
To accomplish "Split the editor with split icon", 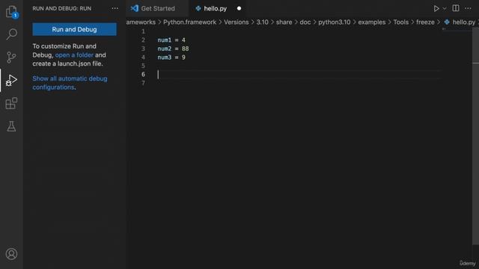I will 456,8.
